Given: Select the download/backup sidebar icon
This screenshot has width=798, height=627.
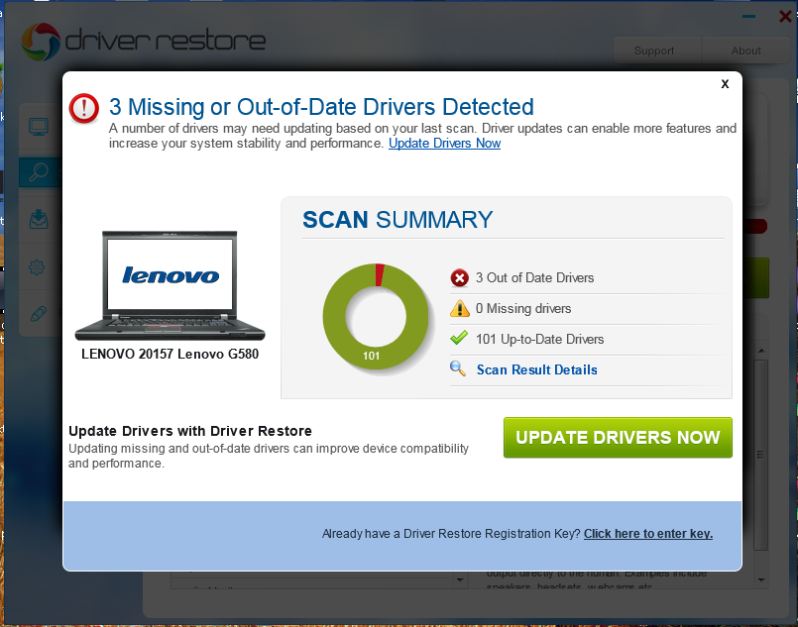Looking at the screenshot, I should tap(39, 219).
